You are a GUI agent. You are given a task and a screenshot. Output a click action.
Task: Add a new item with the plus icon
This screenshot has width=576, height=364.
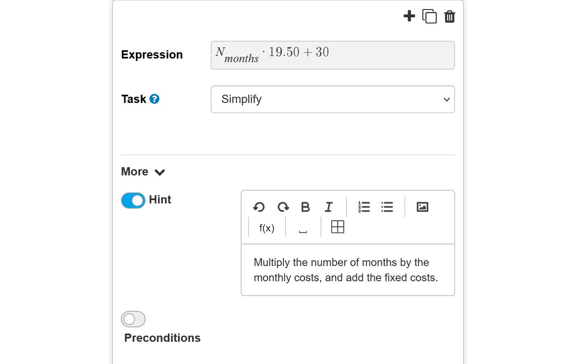coord(409,16)
